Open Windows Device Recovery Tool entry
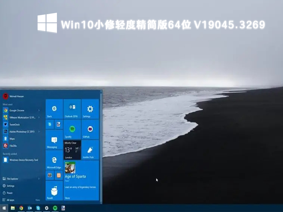 [x=23, y=160]
